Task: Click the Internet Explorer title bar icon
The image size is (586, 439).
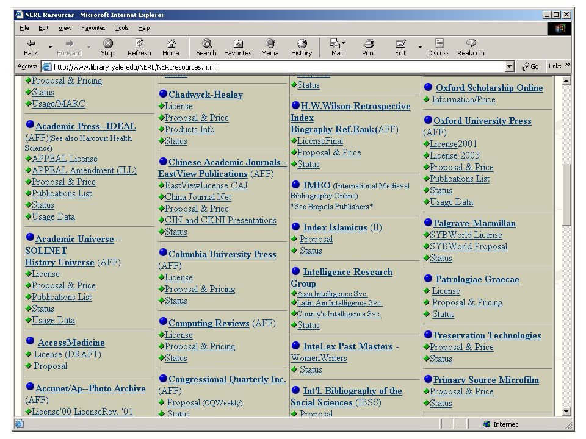Action: [x=19, y=15]
